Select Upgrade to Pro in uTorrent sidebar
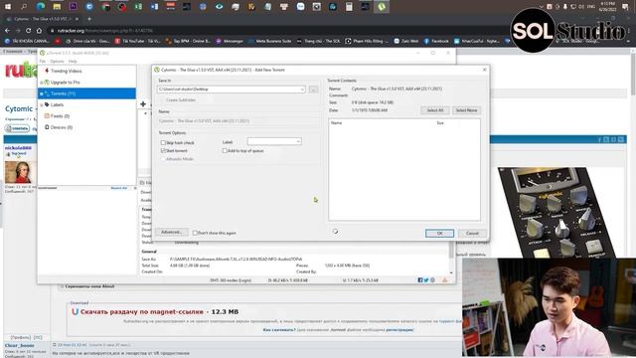636x358 pixels. tap(65, 83)
